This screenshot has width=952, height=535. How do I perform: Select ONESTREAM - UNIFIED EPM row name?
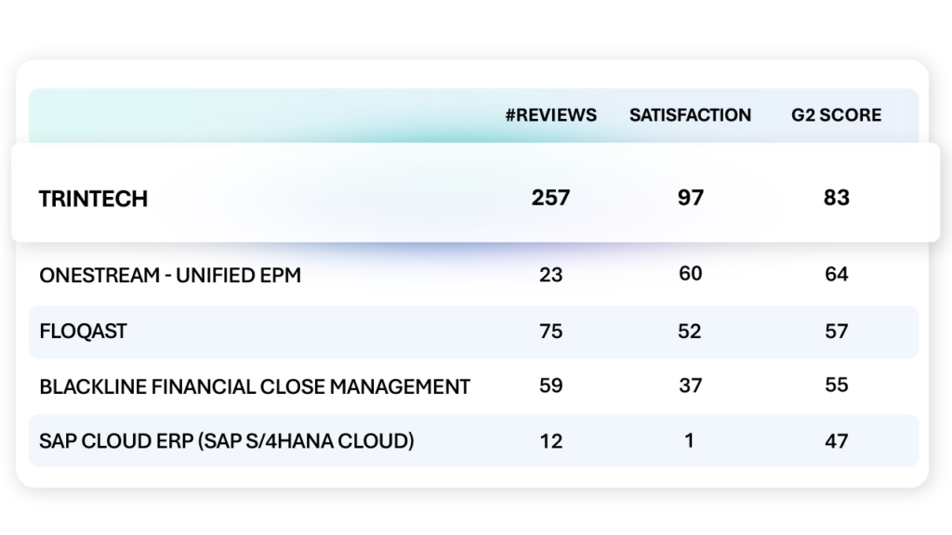(170, 275)
